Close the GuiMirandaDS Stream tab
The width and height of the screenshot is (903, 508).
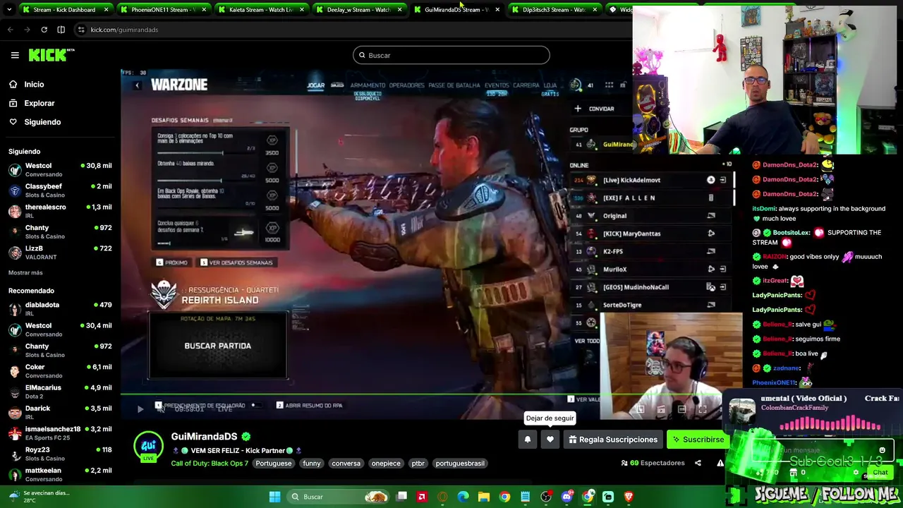[x=497, y=10]
